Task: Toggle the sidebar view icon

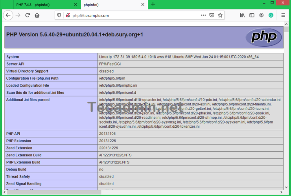Action: click(x=252, y=15)
